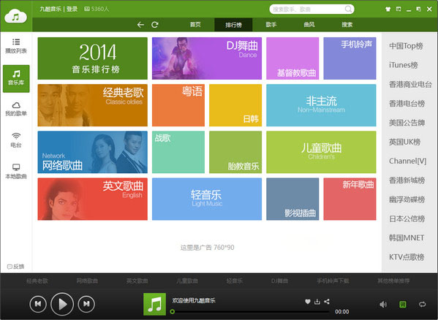Download the current song

click(317, 301)
